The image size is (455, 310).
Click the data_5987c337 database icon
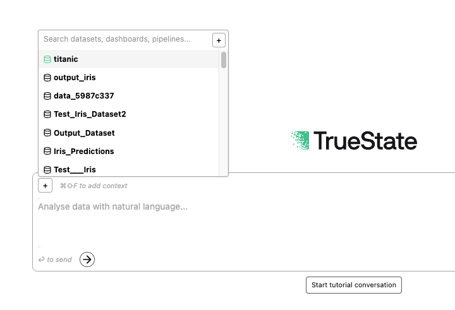click(x=47, y=96)
